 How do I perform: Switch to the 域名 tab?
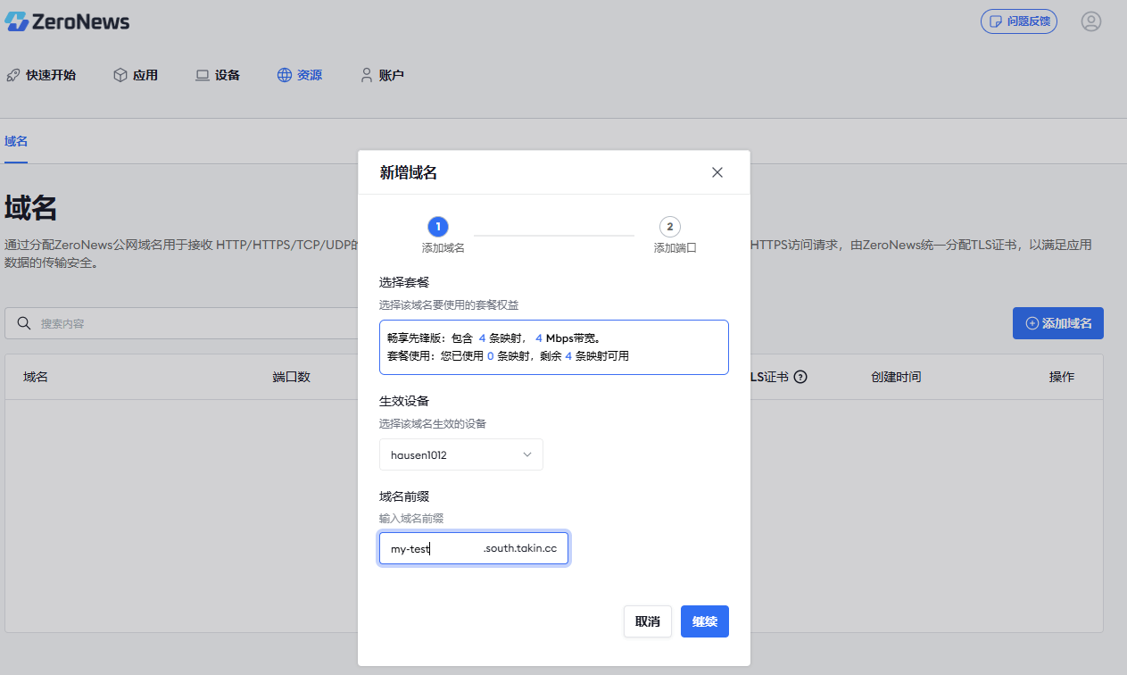tap(15, 141)
